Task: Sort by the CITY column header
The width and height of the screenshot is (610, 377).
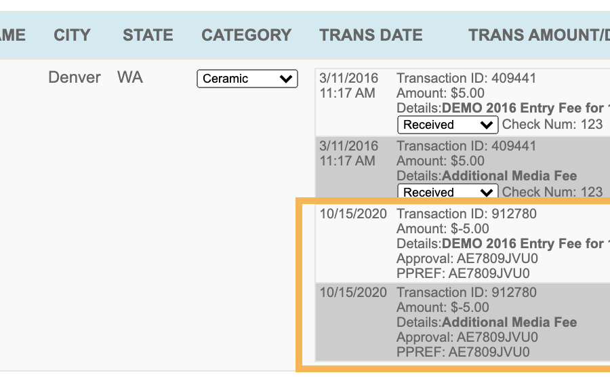Action: [x=72, y=35]
